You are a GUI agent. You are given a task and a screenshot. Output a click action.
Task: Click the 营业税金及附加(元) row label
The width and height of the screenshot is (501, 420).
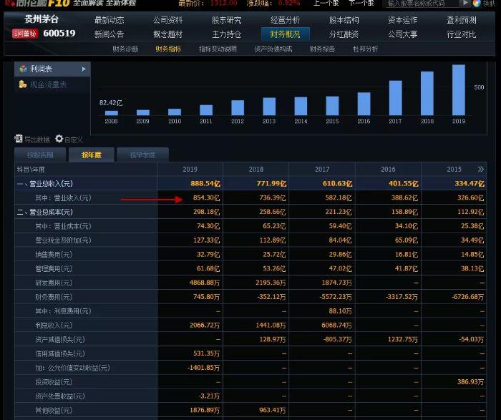63,240
